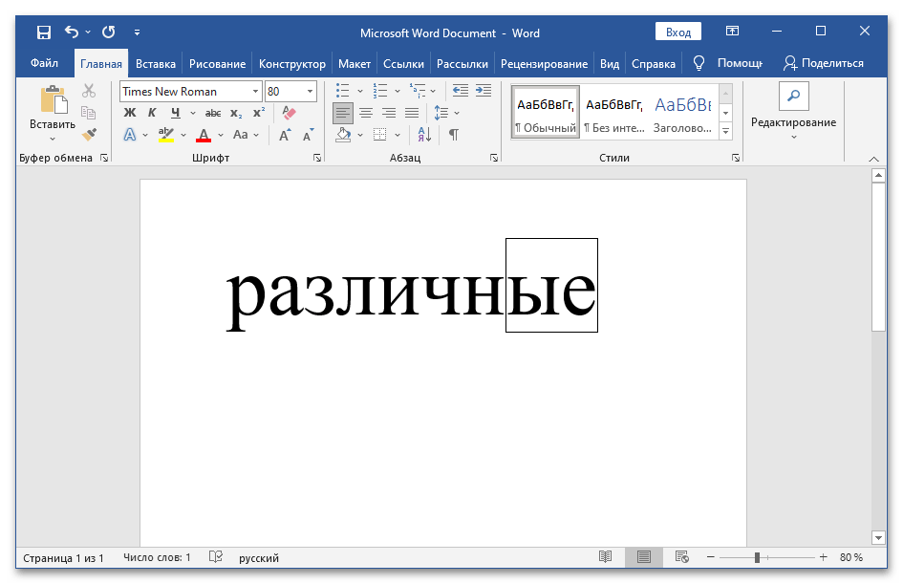903x584 pixels.
Task: Open Quick Access Toolbar customization arrow
Action: [137, 32]
